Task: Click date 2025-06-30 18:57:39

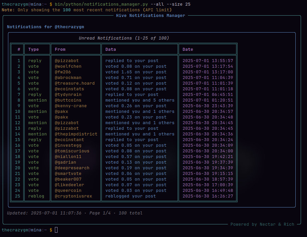Action: pyautogui.click(x=208, y=179)
